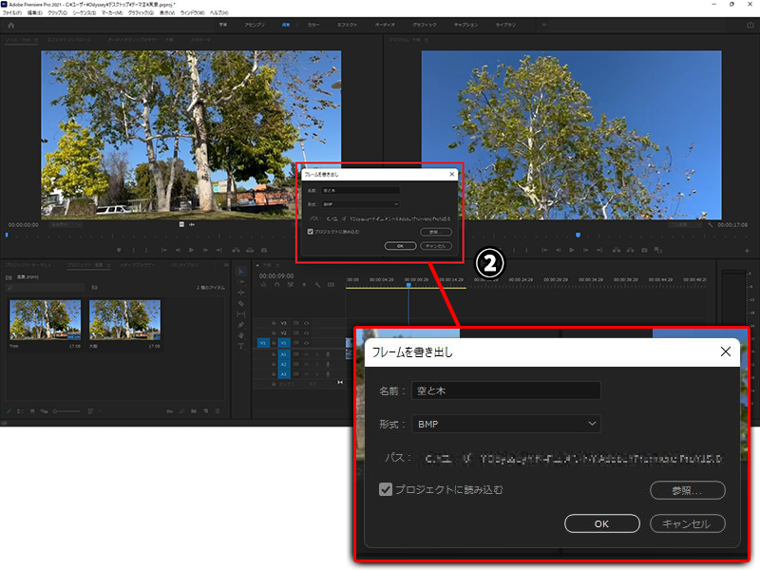This screenshot has width=760, height=570.
Task: Click the 参照... browse button
Action: pyautogui.click(x=687, y=491)
